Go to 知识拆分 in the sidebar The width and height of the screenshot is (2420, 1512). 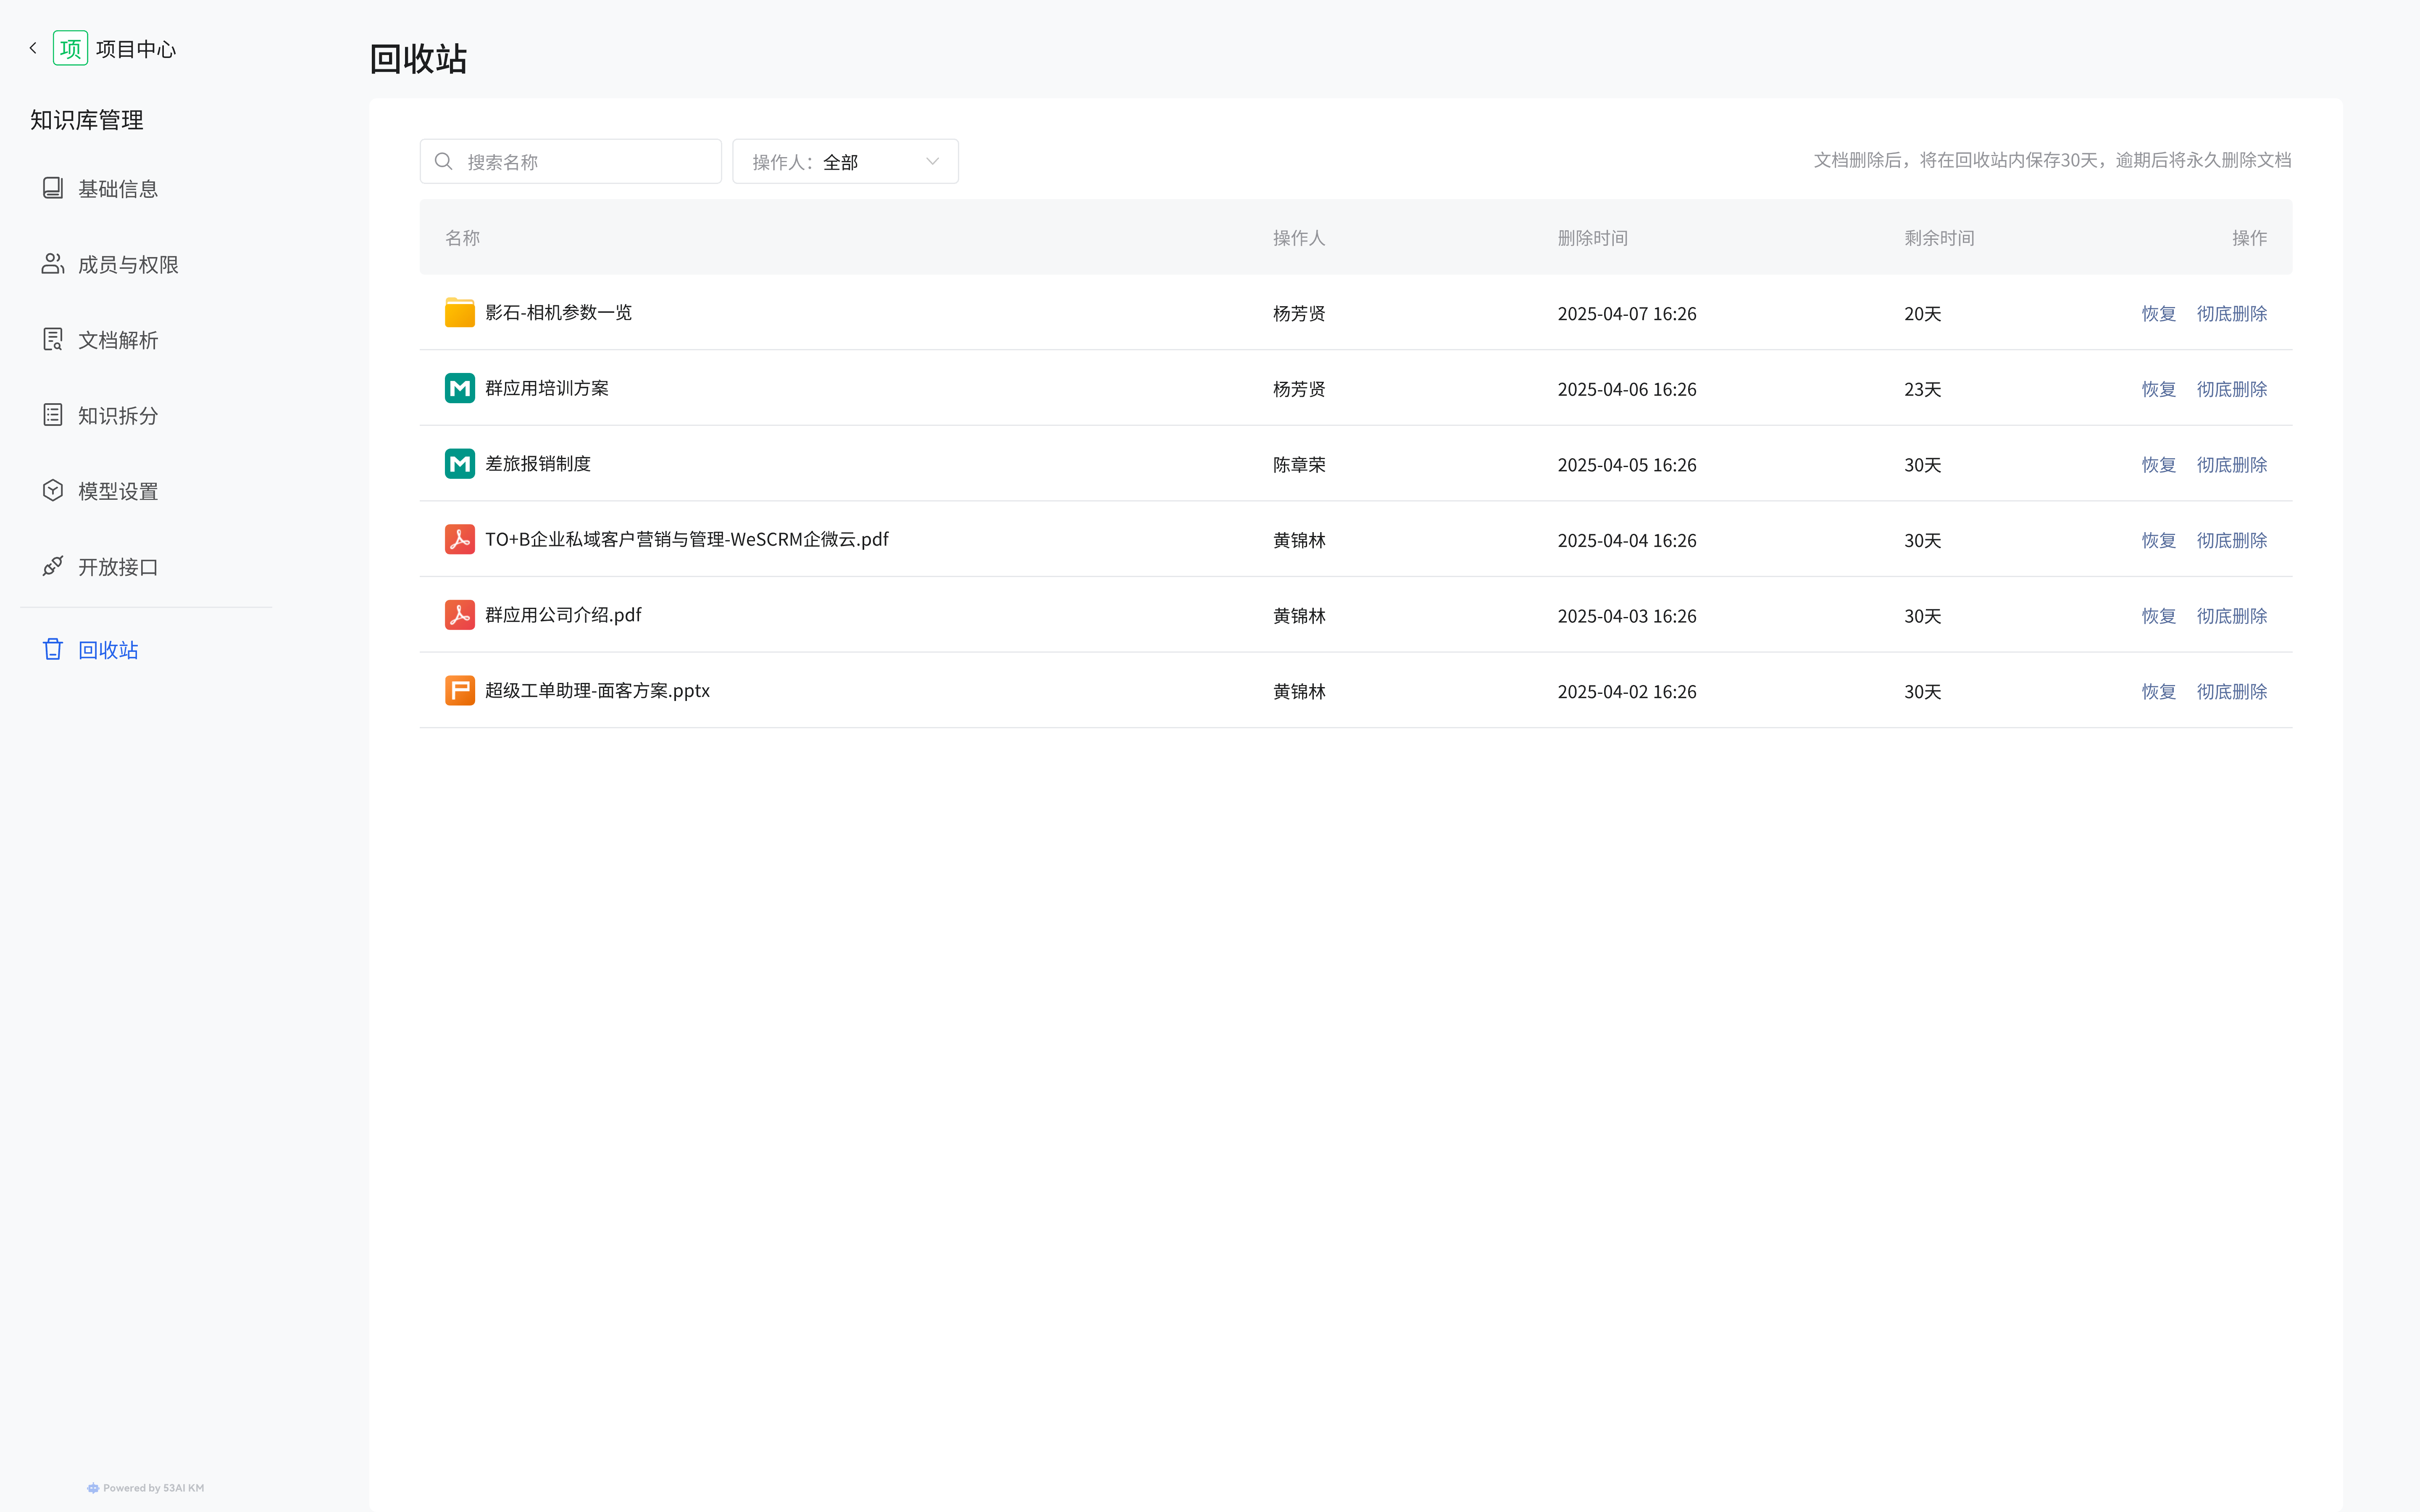(118, 416)
